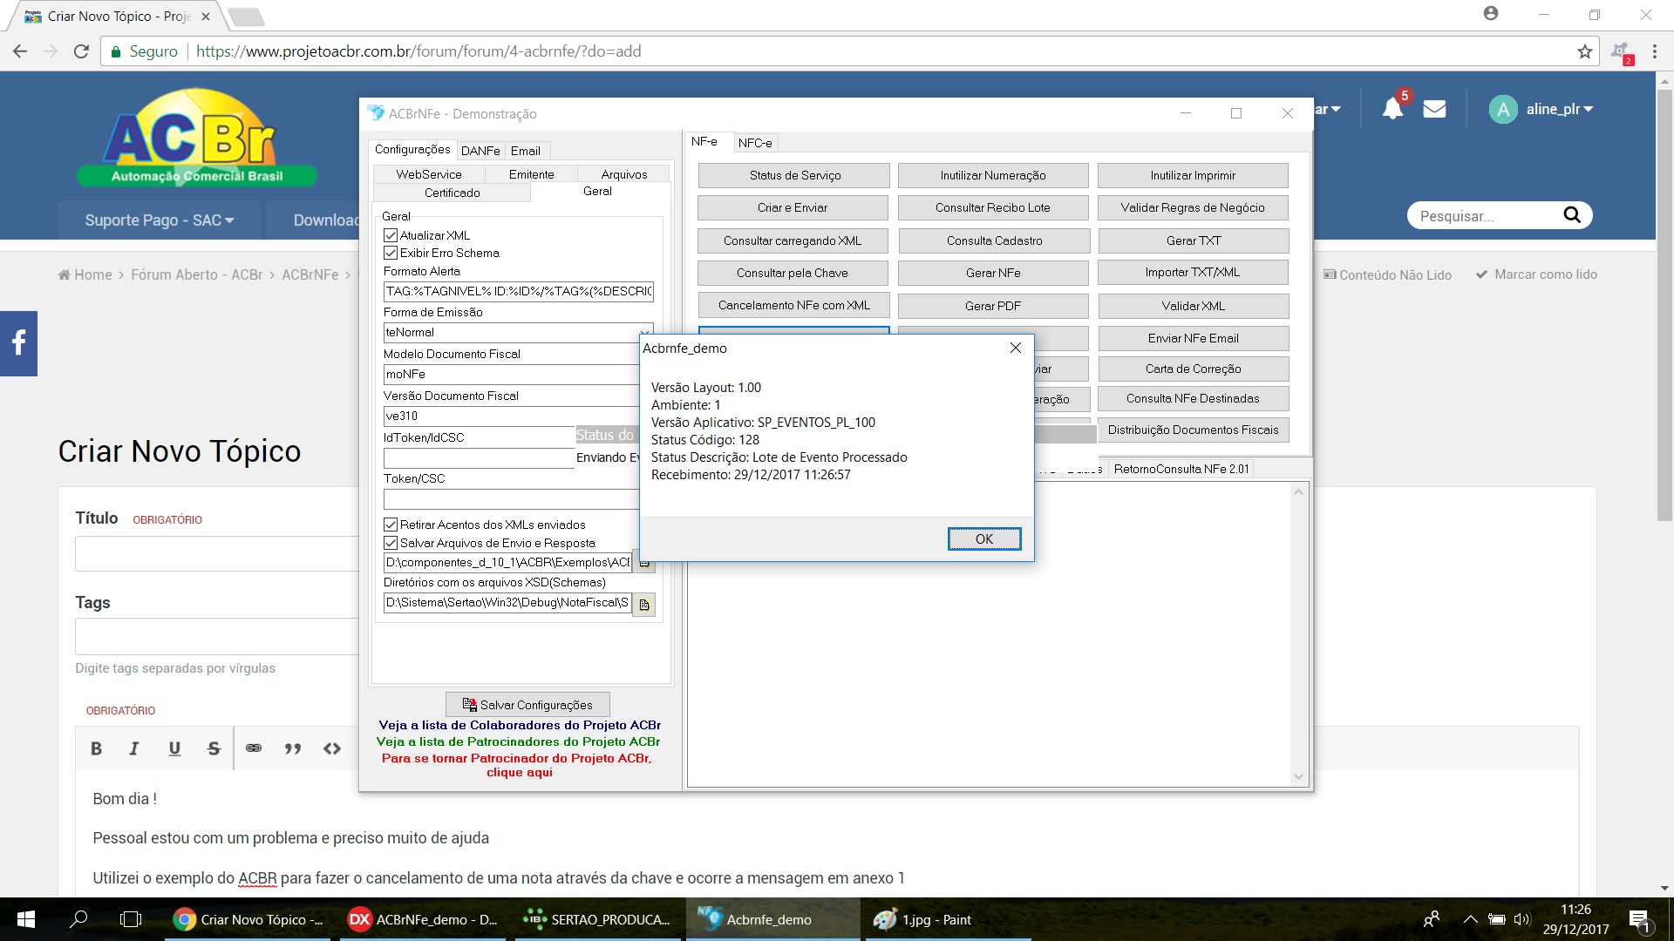Browse for XSD Schemas directory folder icon
The height and width of the screenshot is (941, 1674).
tap(644, 605)
